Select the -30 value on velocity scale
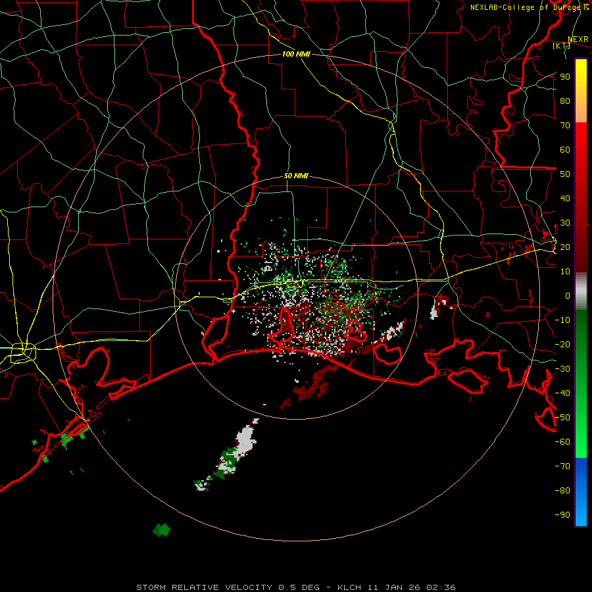 click(x=562, y=369)
